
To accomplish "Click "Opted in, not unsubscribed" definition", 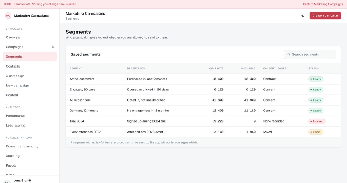I will click(146, 100).
